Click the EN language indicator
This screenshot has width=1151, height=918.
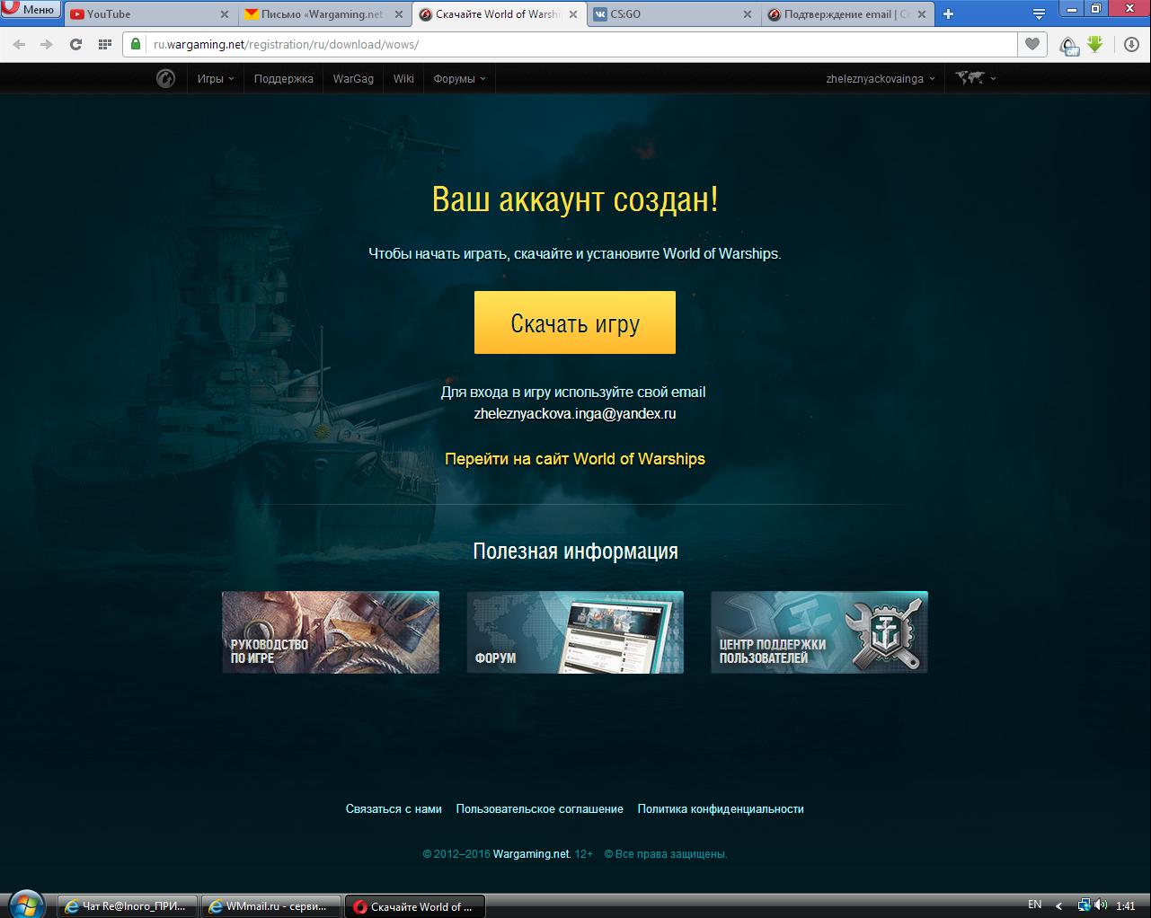(x=1035, y=905)
